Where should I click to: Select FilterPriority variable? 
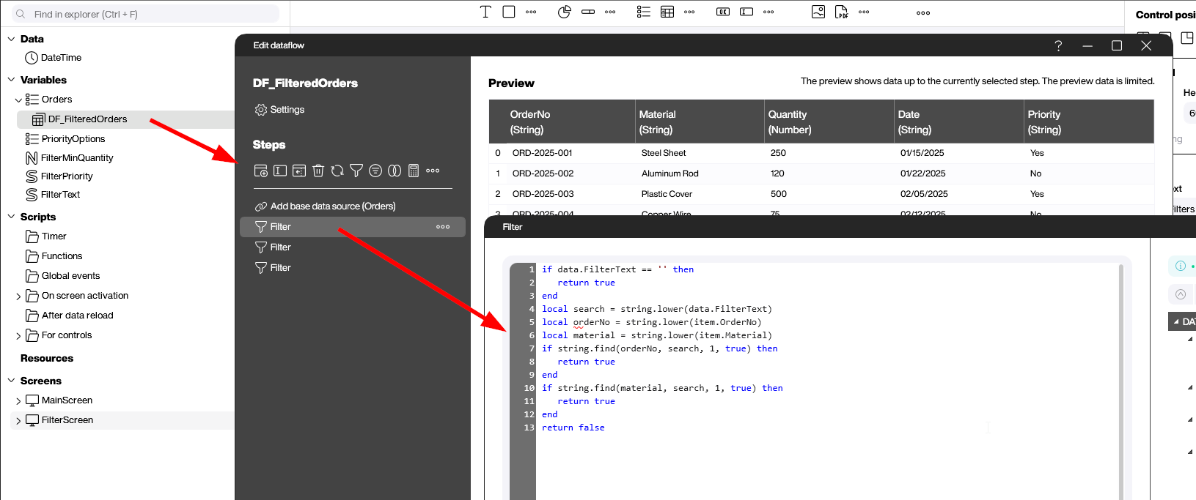point(67,176)
